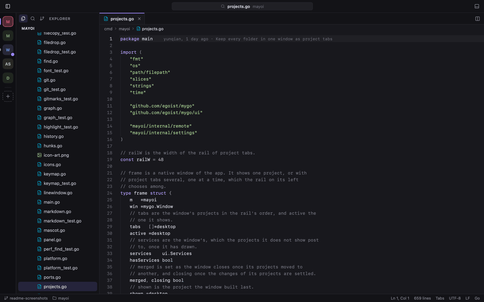
Task: Open graph.go in the explorer
Action: coord(57,108)
